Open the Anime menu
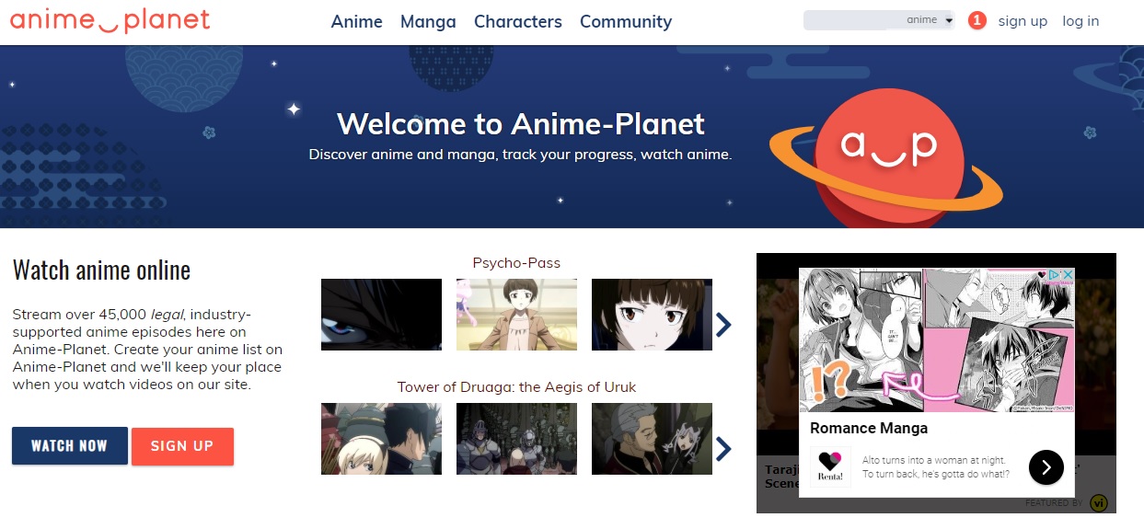The height and width of the screenshot is (529, 1144). pos(356,21)
